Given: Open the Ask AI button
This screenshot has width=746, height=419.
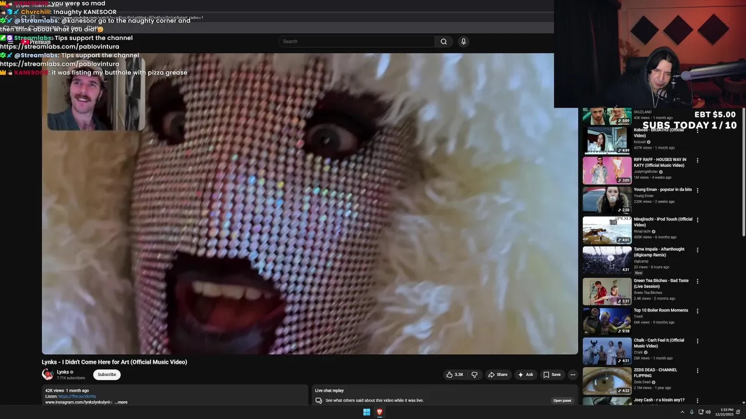Looking at the screenshot, I should 526,375.
